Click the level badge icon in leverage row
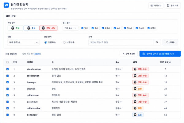The width and height of the screenshot is (184, 123). (135, 82)
